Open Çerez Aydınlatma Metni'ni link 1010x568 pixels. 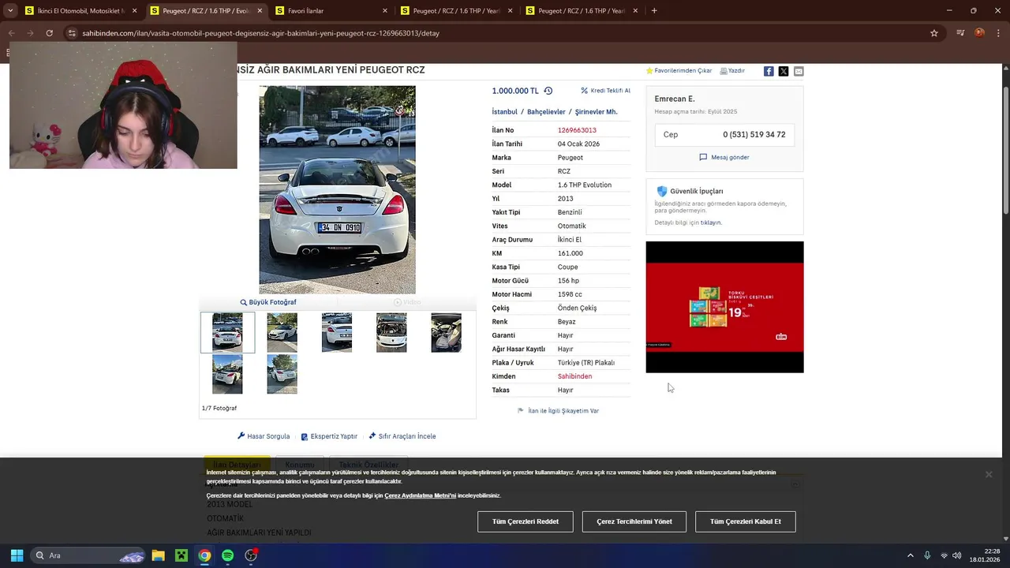421,495
